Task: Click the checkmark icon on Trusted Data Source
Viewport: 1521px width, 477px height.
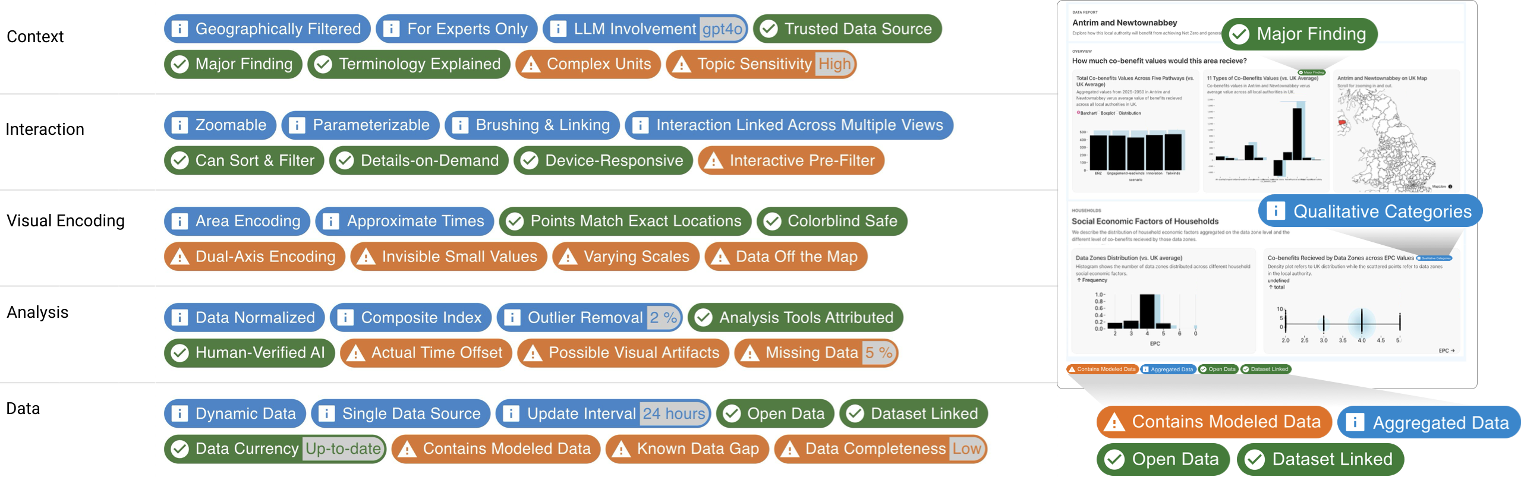Action: click(x=769, y=29)
